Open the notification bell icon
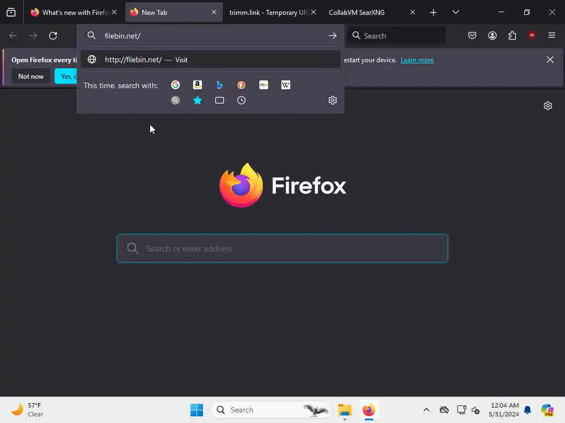565x423 pixels. (527, 410)
